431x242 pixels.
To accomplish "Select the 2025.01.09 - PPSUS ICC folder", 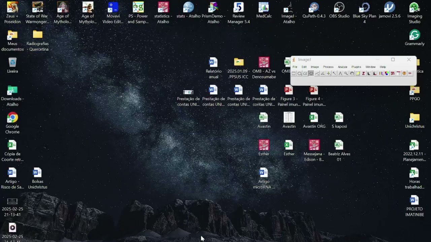I will 239,68.
